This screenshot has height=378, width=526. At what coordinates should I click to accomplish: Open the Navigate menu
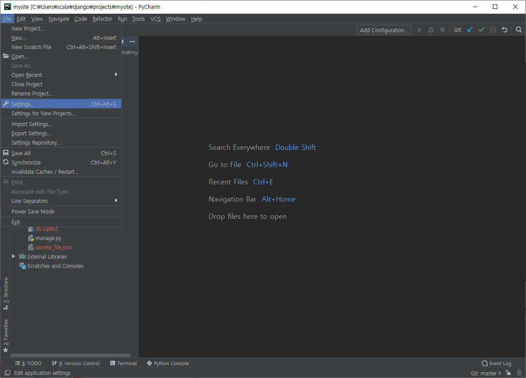point(59,19)
